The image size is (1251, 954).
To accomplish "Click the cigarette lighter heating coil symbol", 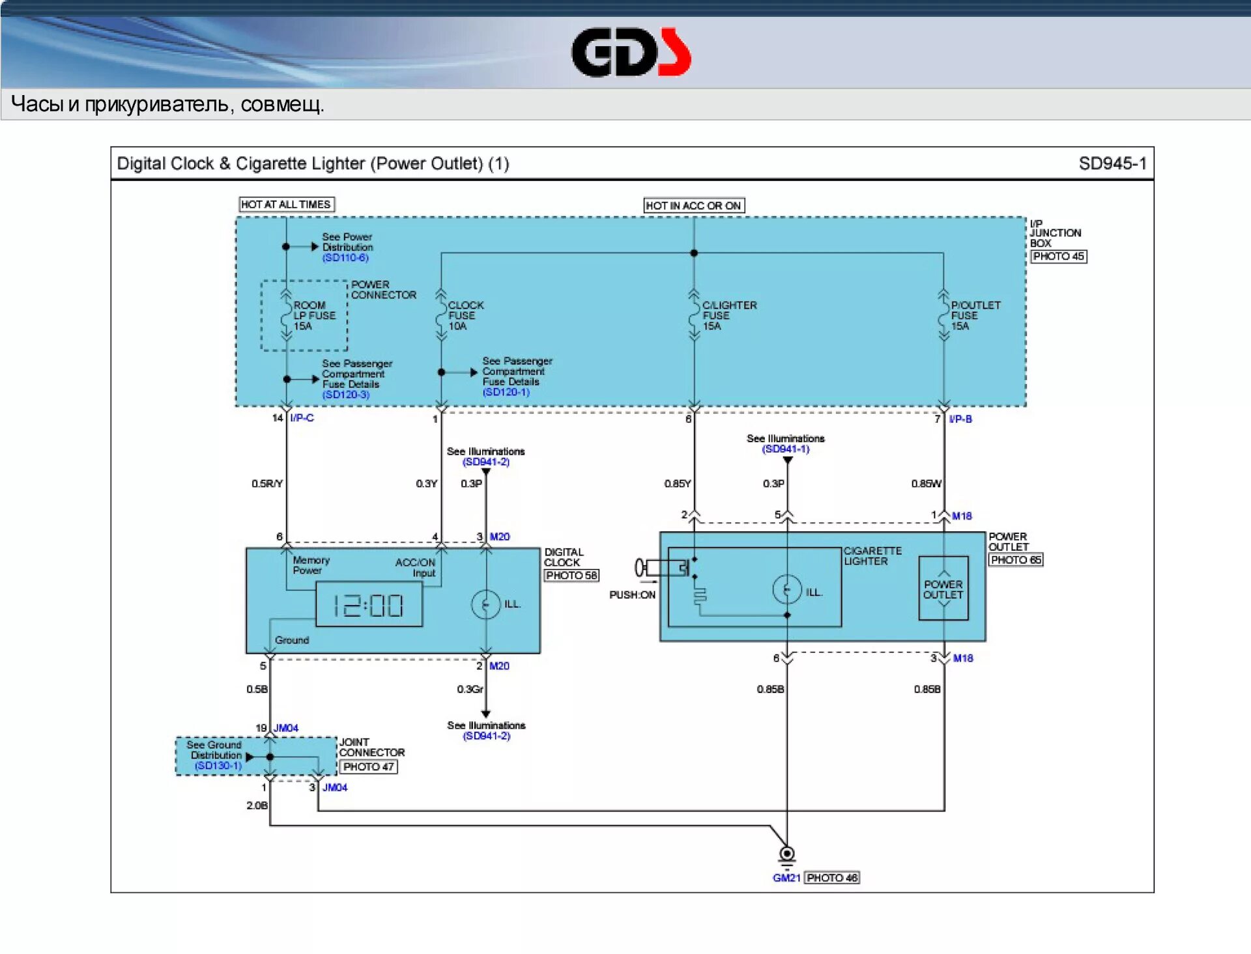I will tap(699, 596).
